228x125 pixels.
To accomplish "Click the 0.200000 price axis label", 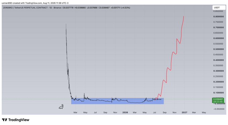I will [x=219, y=82].
